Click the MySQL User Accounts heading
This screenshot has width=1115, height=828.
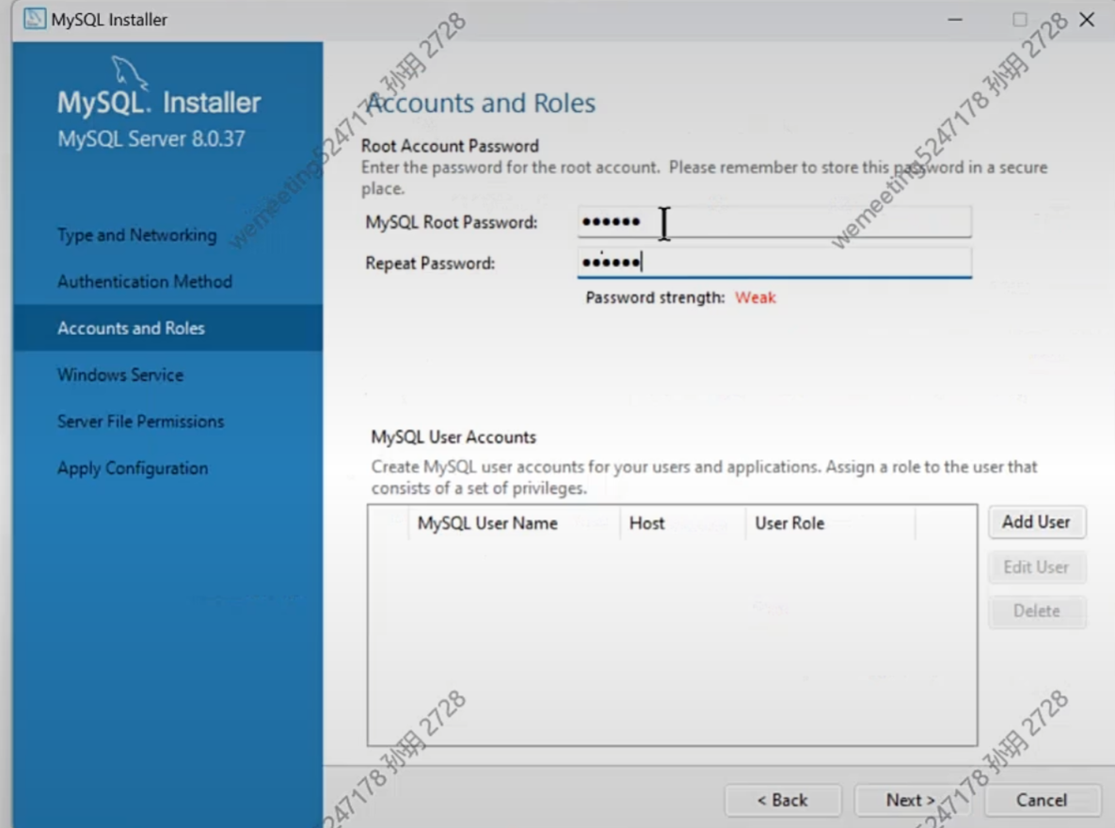coord(454,438)
